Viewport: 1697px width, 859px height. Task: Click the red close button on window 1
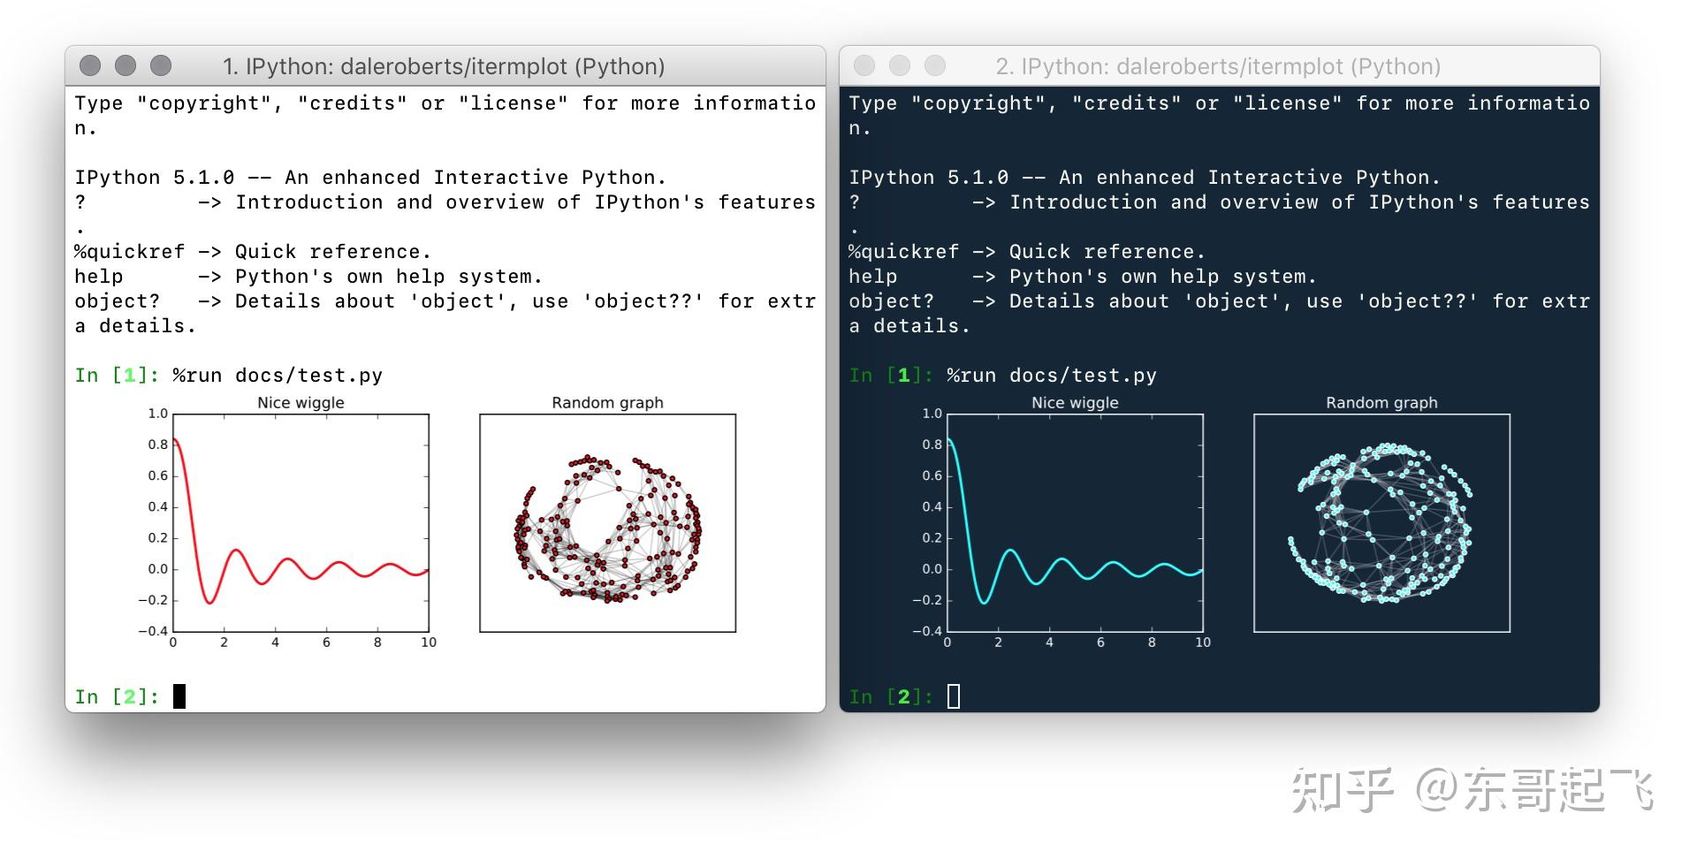pos(92,65)
